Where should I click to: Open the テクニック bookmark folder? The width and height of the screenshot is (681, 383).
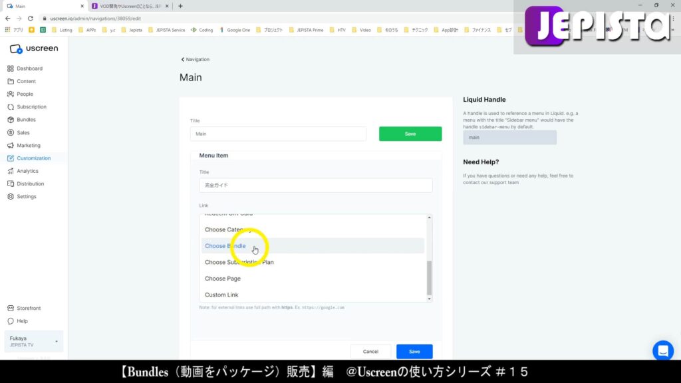(x=416, y=30)
